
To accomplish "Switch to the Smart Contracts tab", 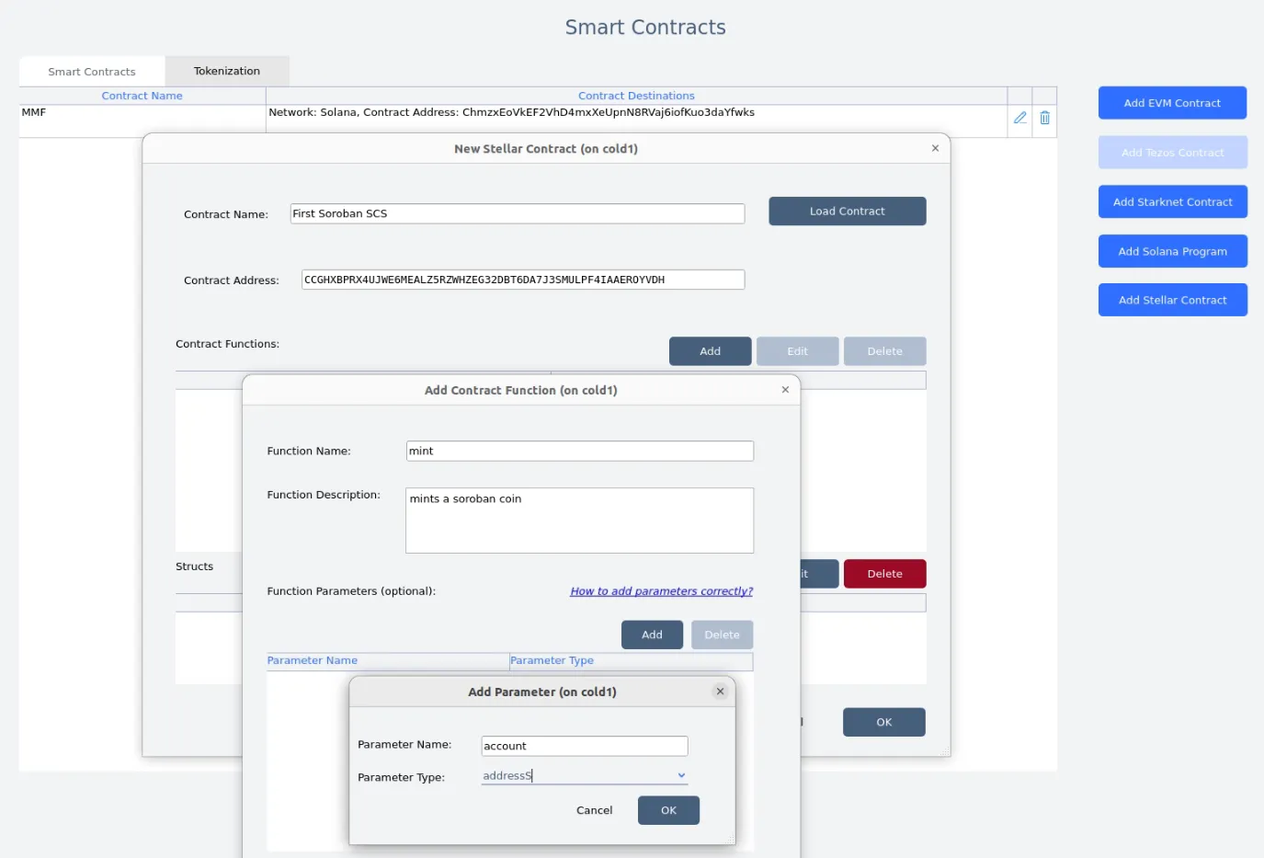I will (92, 72).
